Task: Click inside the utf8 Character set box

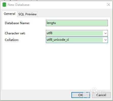Action: 75,33
